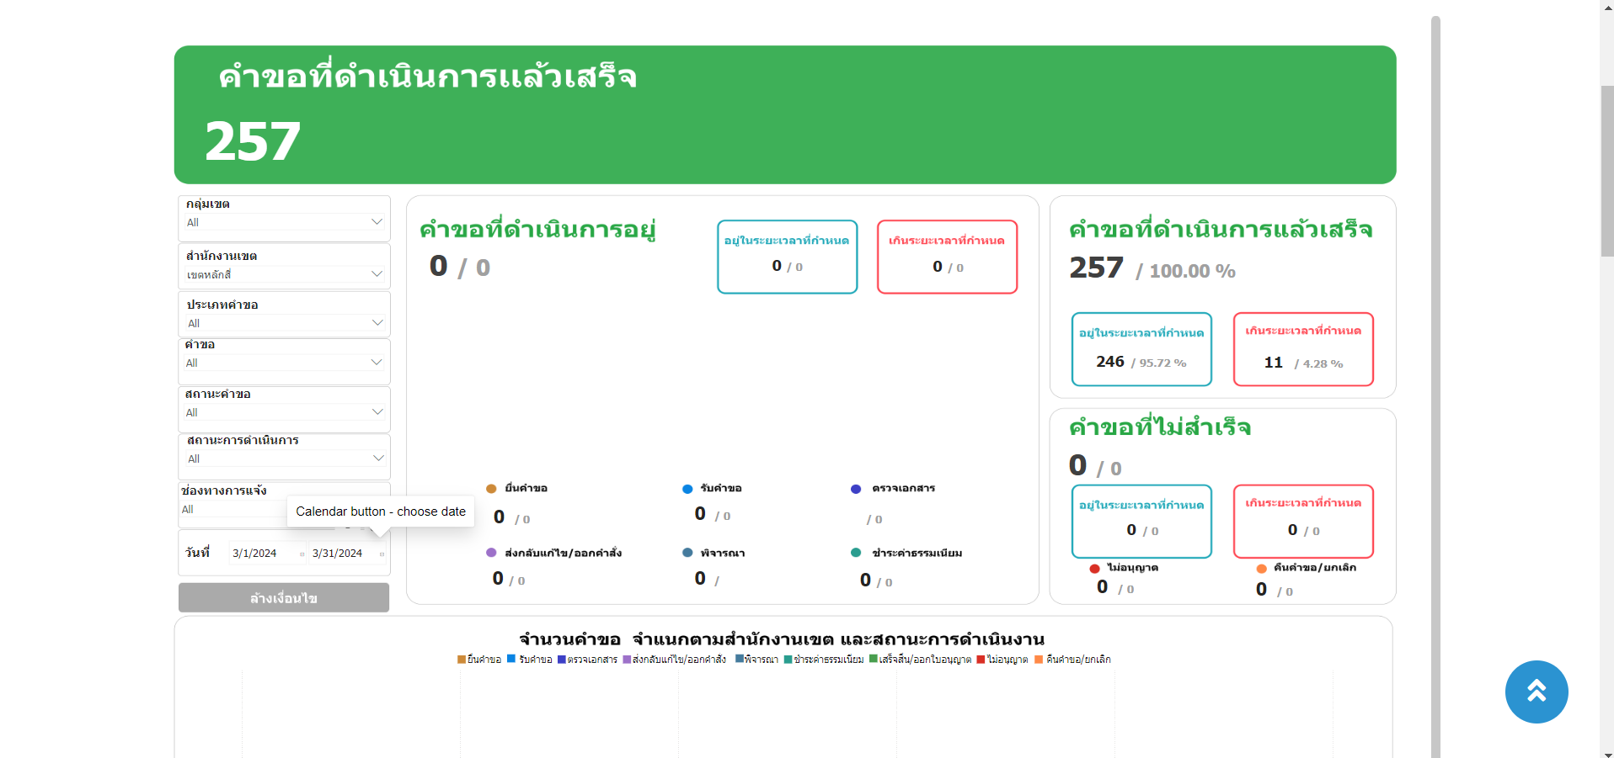1614x758 pixels.
Task: Click the teal ชำระค่าธรรมเนียม status dot
Action: (x=856, y=553)
